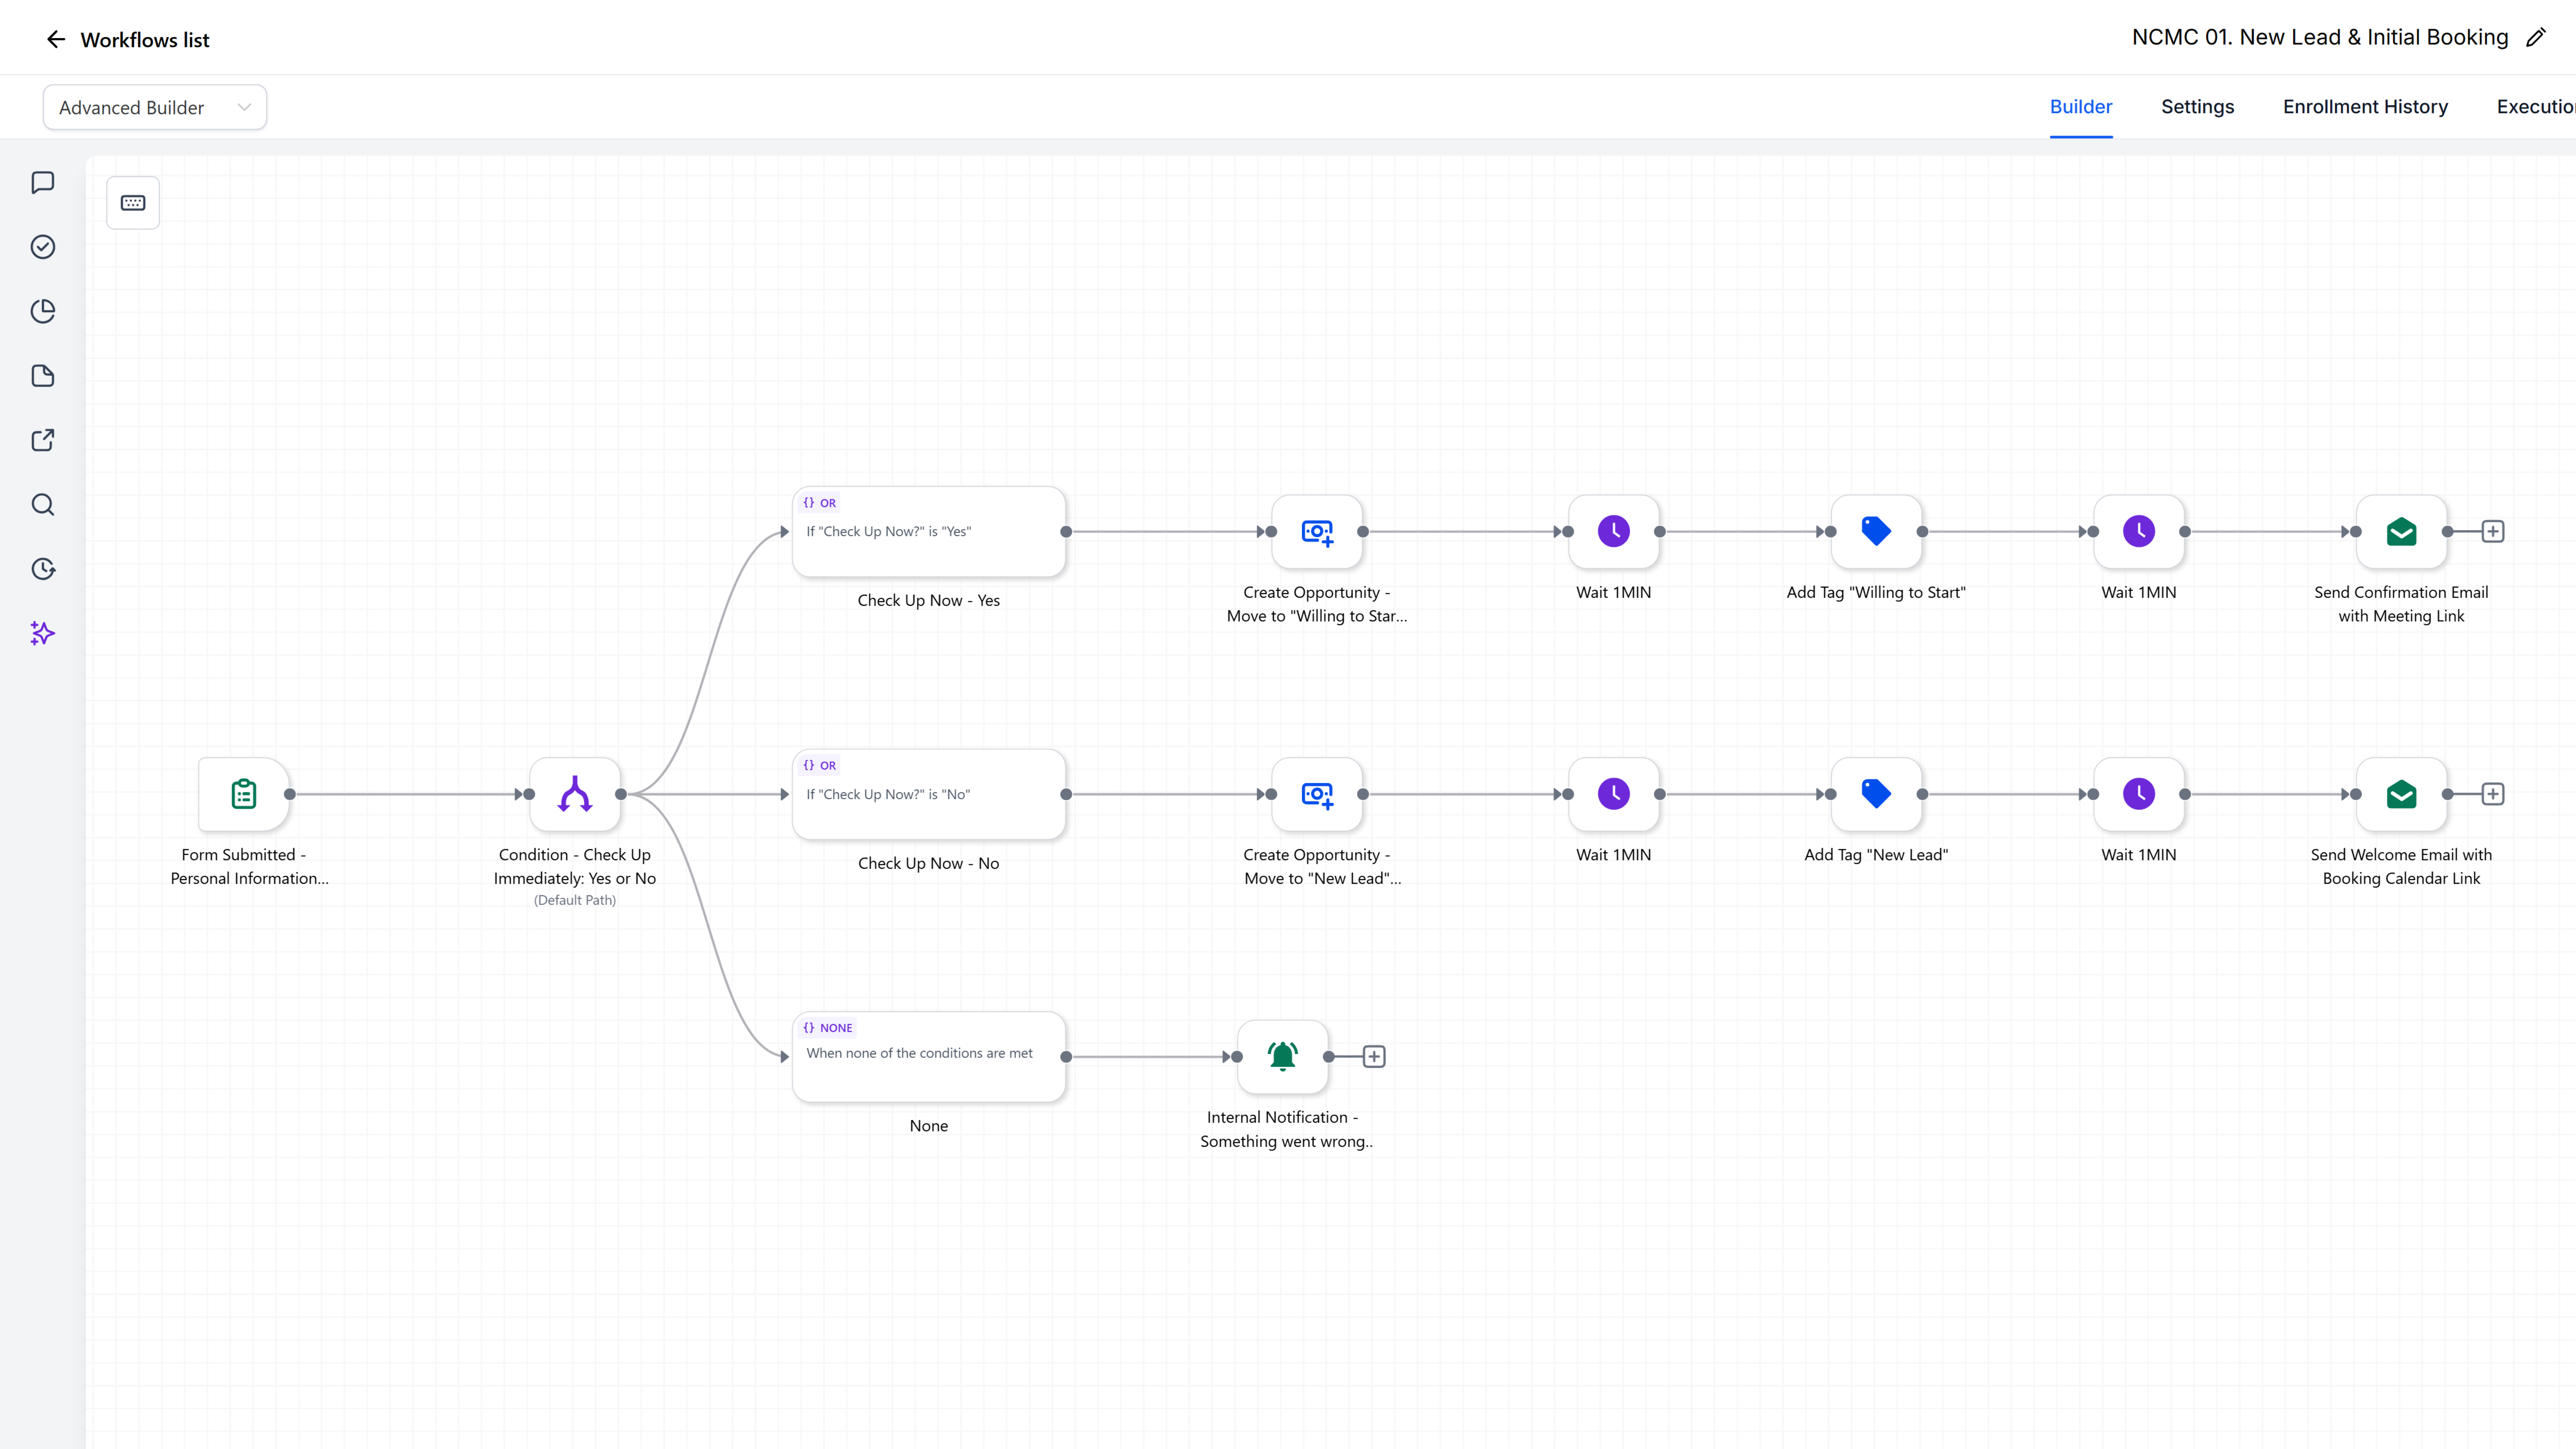Viewport: 2576px width, 1449px height.
Task: Open the AI sparkle sidebar icon
Action: click(43, 633)
